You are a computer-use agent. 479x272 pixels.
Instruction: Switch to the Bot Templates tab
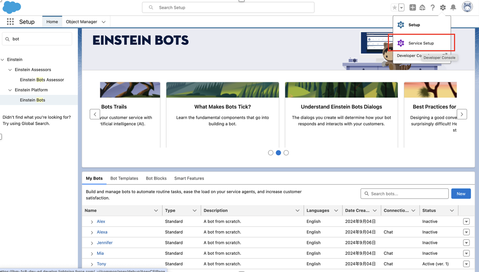124,179
